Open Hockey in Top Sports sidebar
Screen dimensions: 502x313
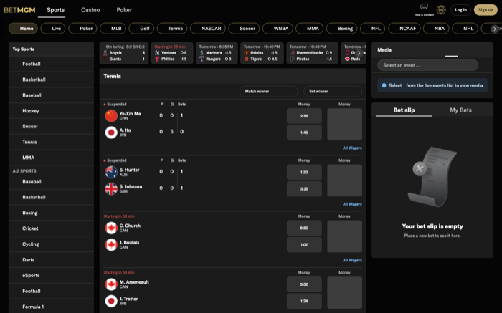[x=51, y=111]
